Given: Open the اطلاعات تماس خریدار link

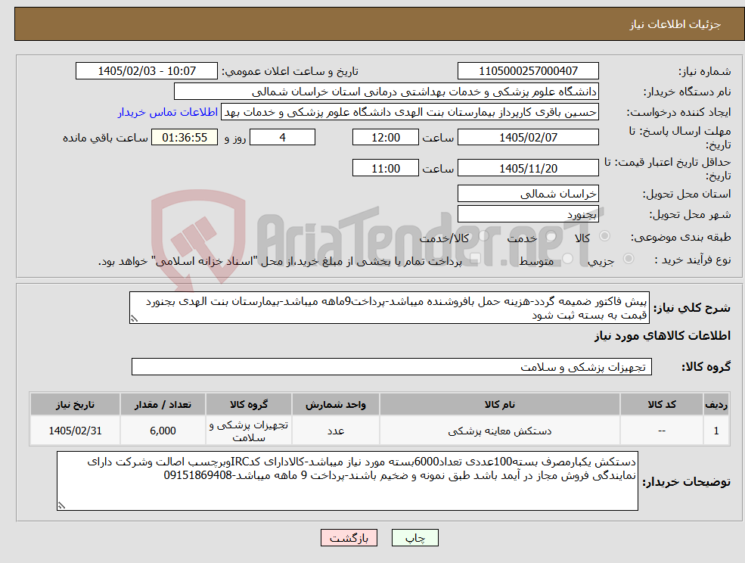Looking at the screenshot, I should point(168,112).
